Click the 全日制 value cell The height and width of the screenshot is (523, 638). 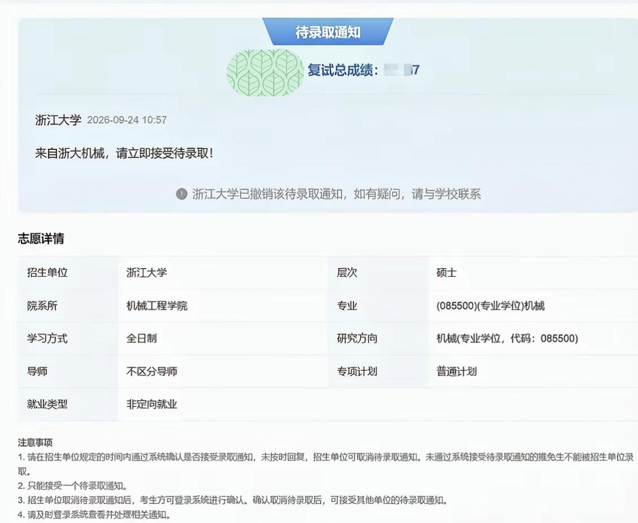223,338
